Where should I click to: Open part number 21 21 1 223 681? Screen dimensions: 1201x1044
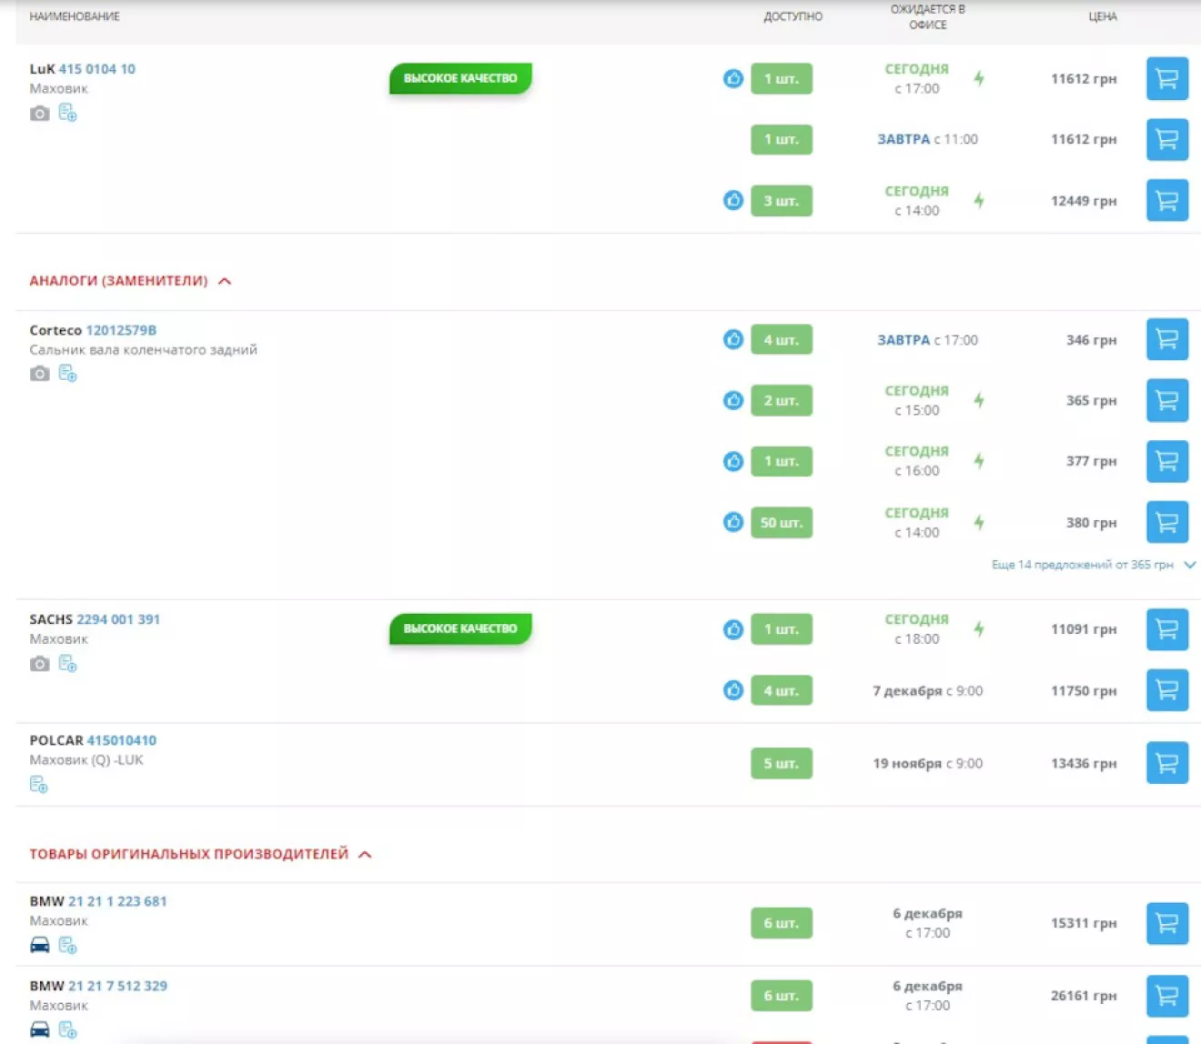[x=117, y=901]
